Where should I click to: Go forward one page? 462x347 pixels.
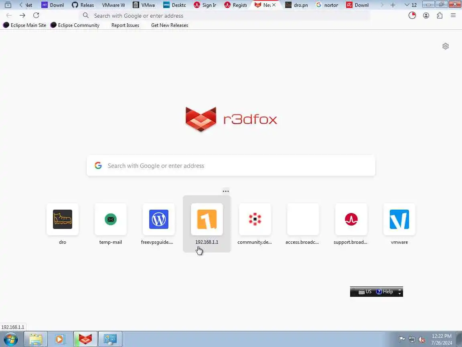point(22,15)
